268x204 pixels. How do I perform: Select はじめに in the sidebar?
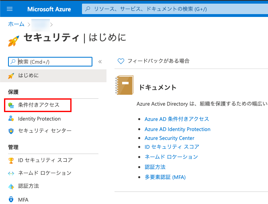point(53,76)
